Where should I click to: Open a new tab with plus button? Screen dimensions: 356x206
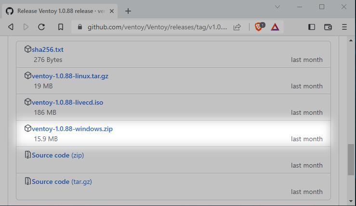[x=128, y=11]
